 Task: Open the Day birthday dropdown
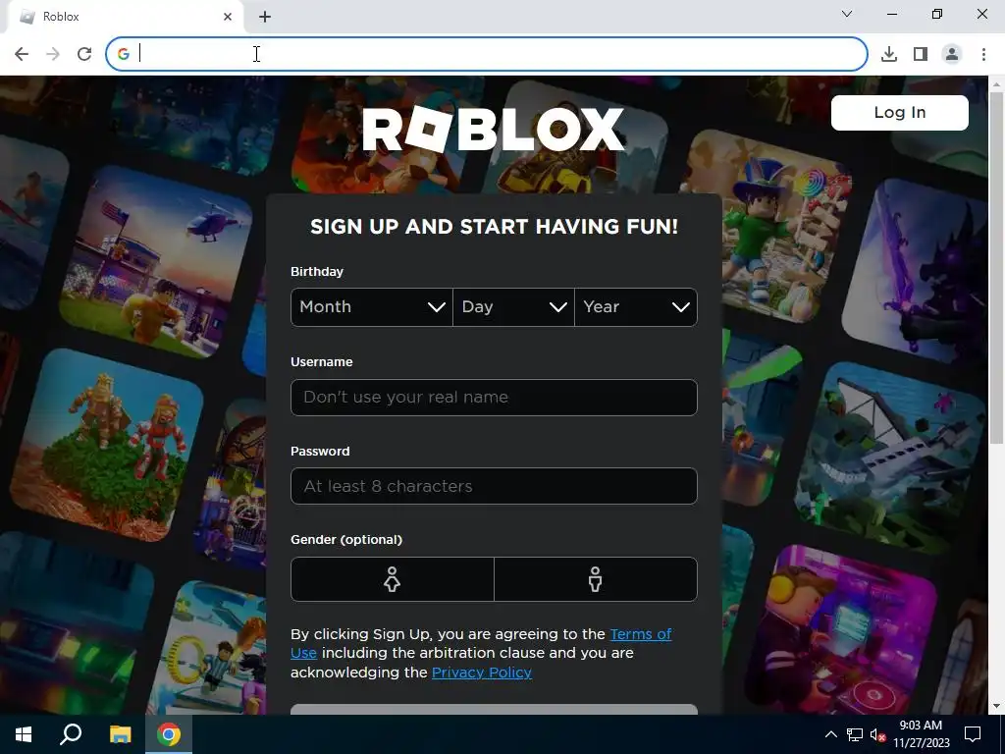click(513, 307)
